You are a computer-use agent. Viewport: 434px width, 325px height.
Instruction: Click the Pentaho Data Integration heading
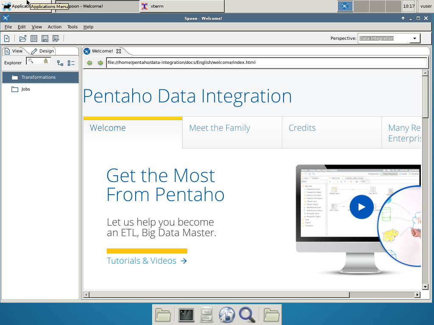tap(187, 96)
